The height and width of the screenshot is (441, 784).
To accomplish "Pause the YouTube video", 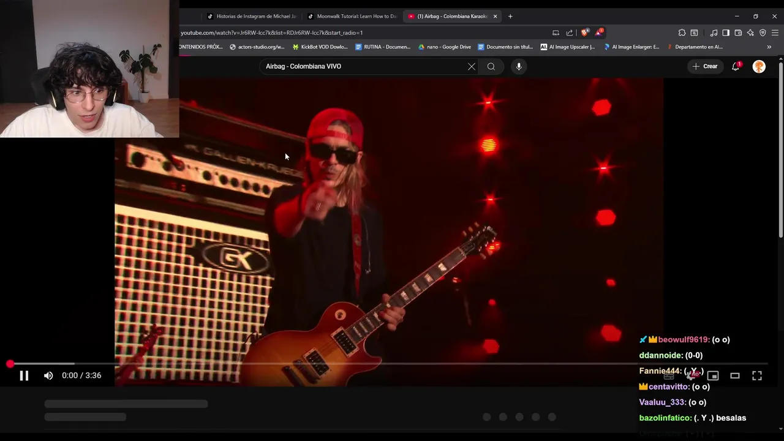I will 24,375.
